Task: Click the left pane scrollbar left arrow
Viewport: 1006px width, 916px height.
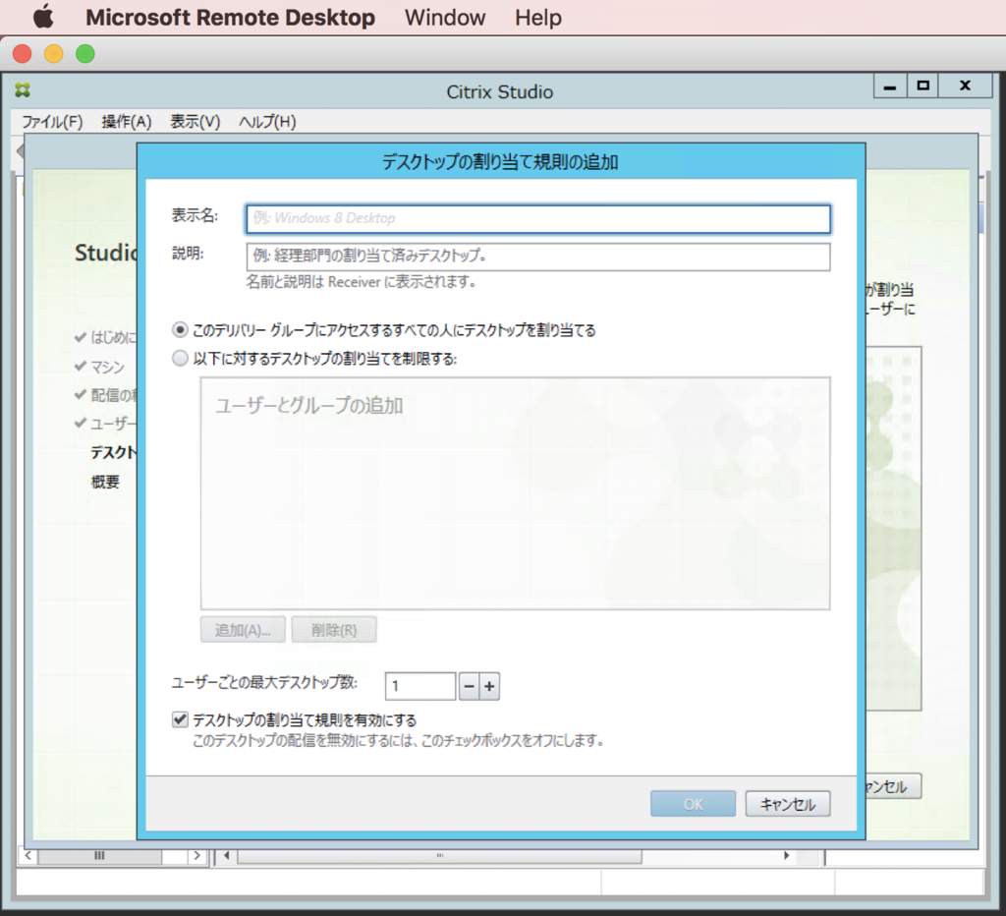Action: (x=28, y=856)
